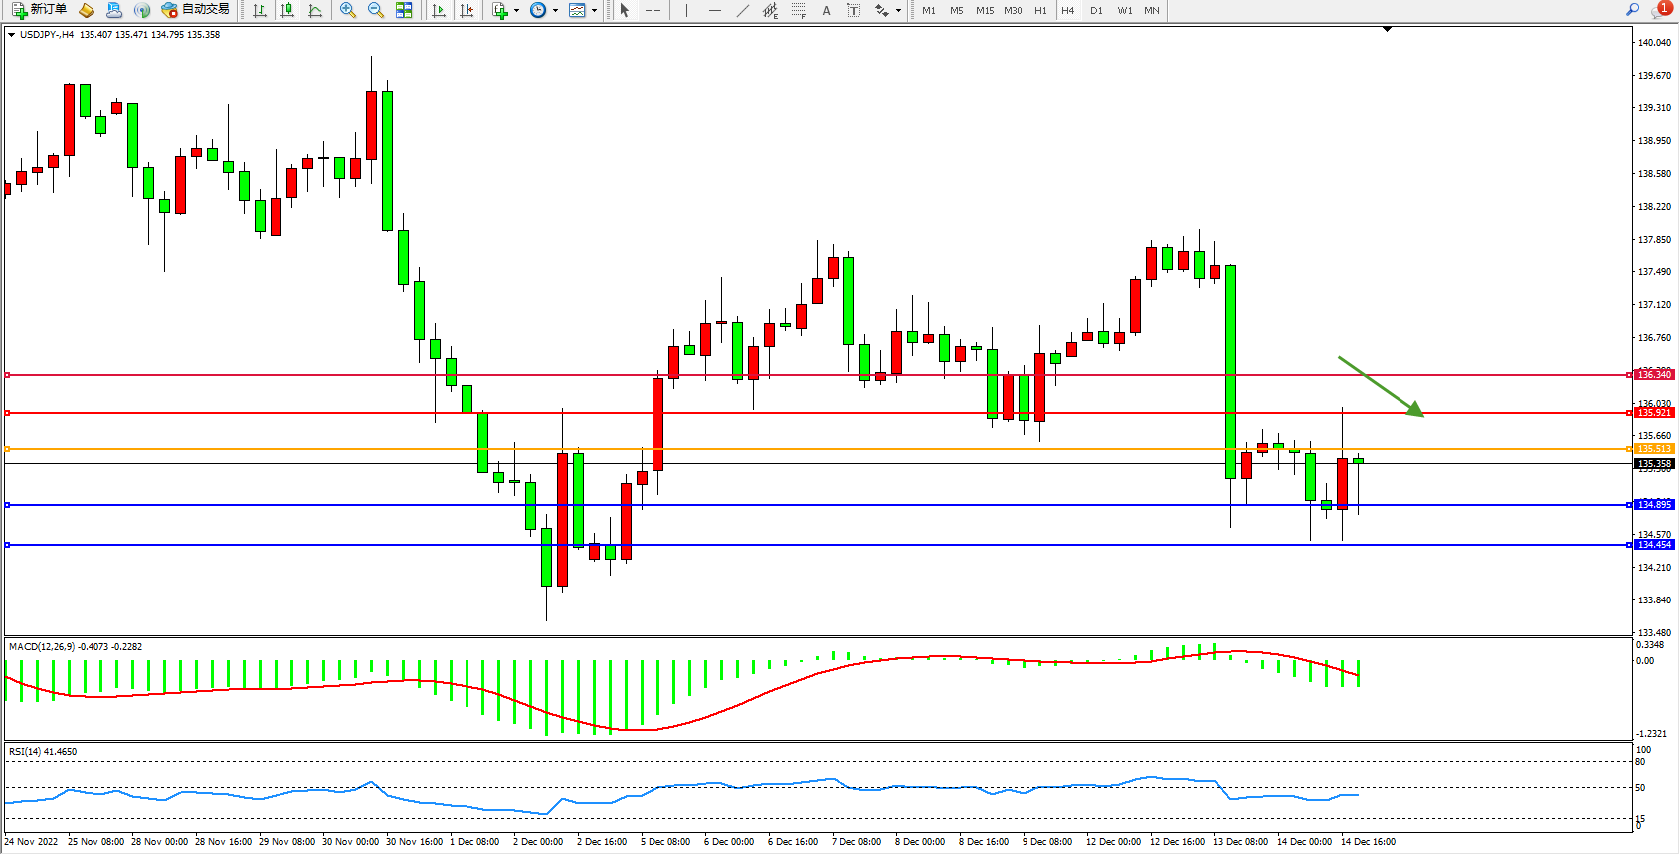
Task: Expand the periodicity clock dropdown arrow
Action: click(555, 10)
